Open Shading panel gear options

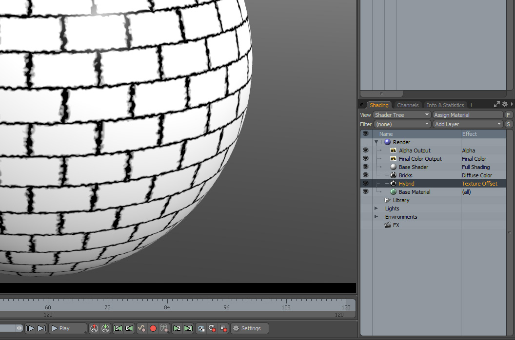pos(505,104)
